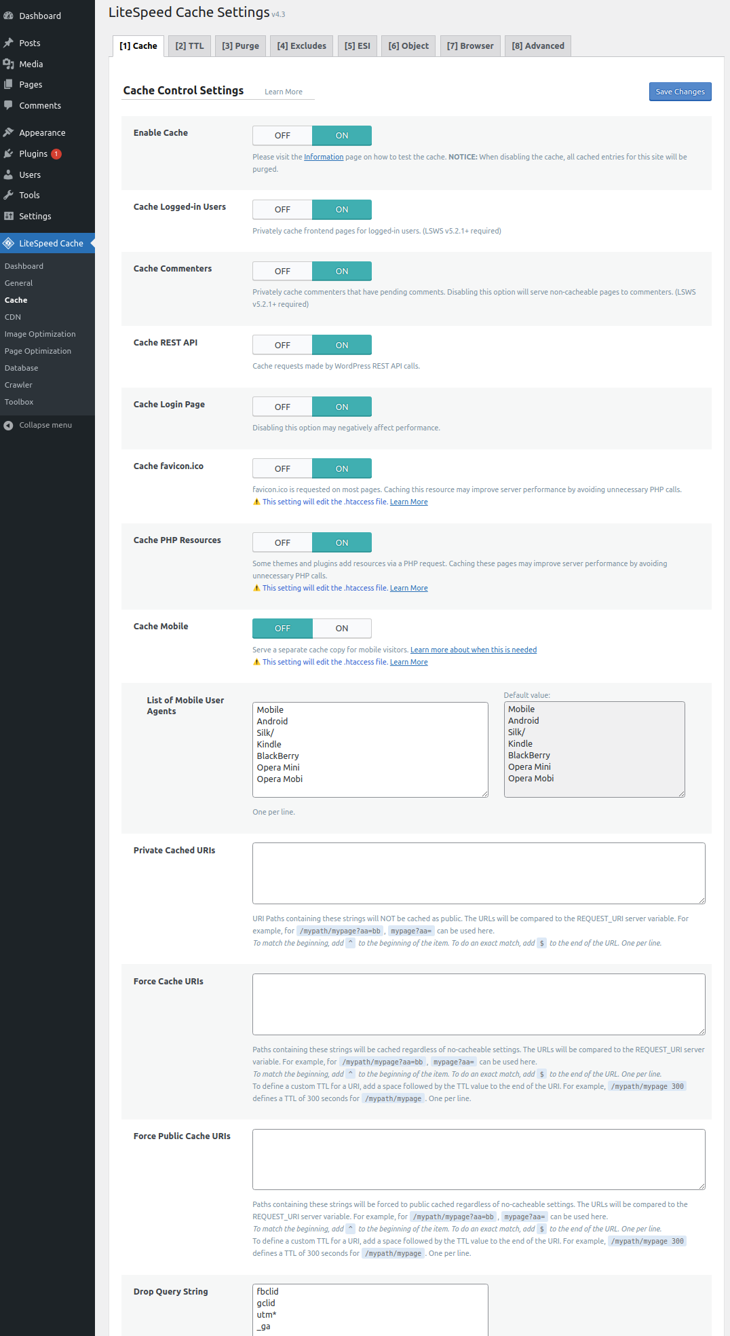Select the Cache submenu item in the sidebar
The width and height of the screenshot is (730, 1336).
[16, 300]
